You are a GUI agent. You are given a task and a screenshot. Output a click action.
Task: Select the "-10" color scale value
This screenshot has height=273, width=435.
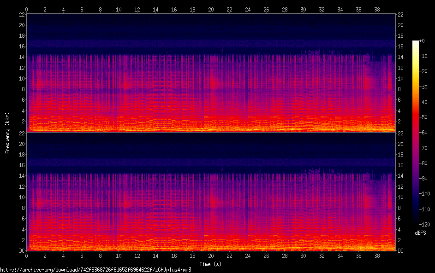(x=423, y=56)
